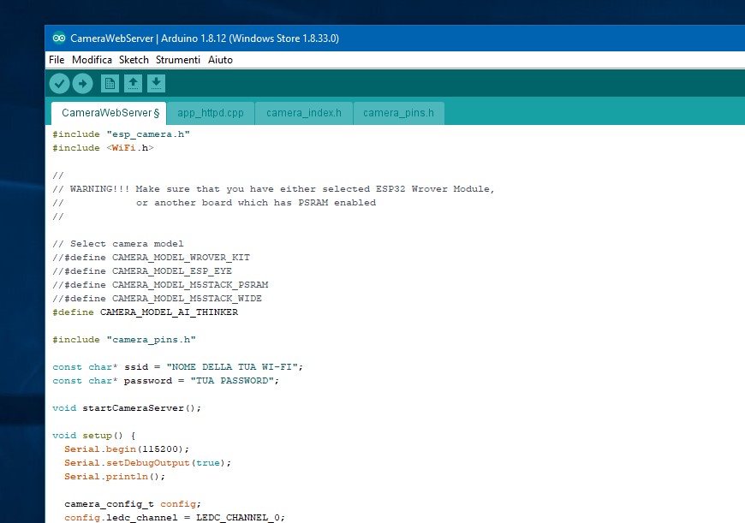Screen dimensions: 745x523
Task: Open the Aiuto menu
Action: click(220, 60)
